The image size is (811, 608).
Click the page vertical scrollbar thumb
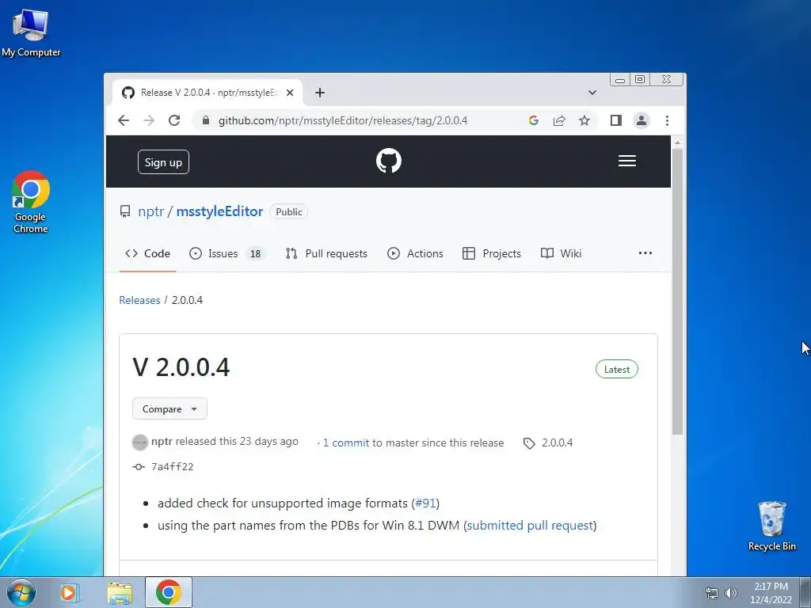pyautogui.click(x=677, y=291)
